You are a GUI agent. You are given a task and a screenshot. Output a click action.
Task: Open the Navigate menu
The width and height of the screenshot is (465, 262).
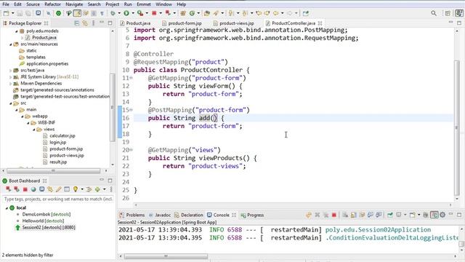[x=74, y=4]
